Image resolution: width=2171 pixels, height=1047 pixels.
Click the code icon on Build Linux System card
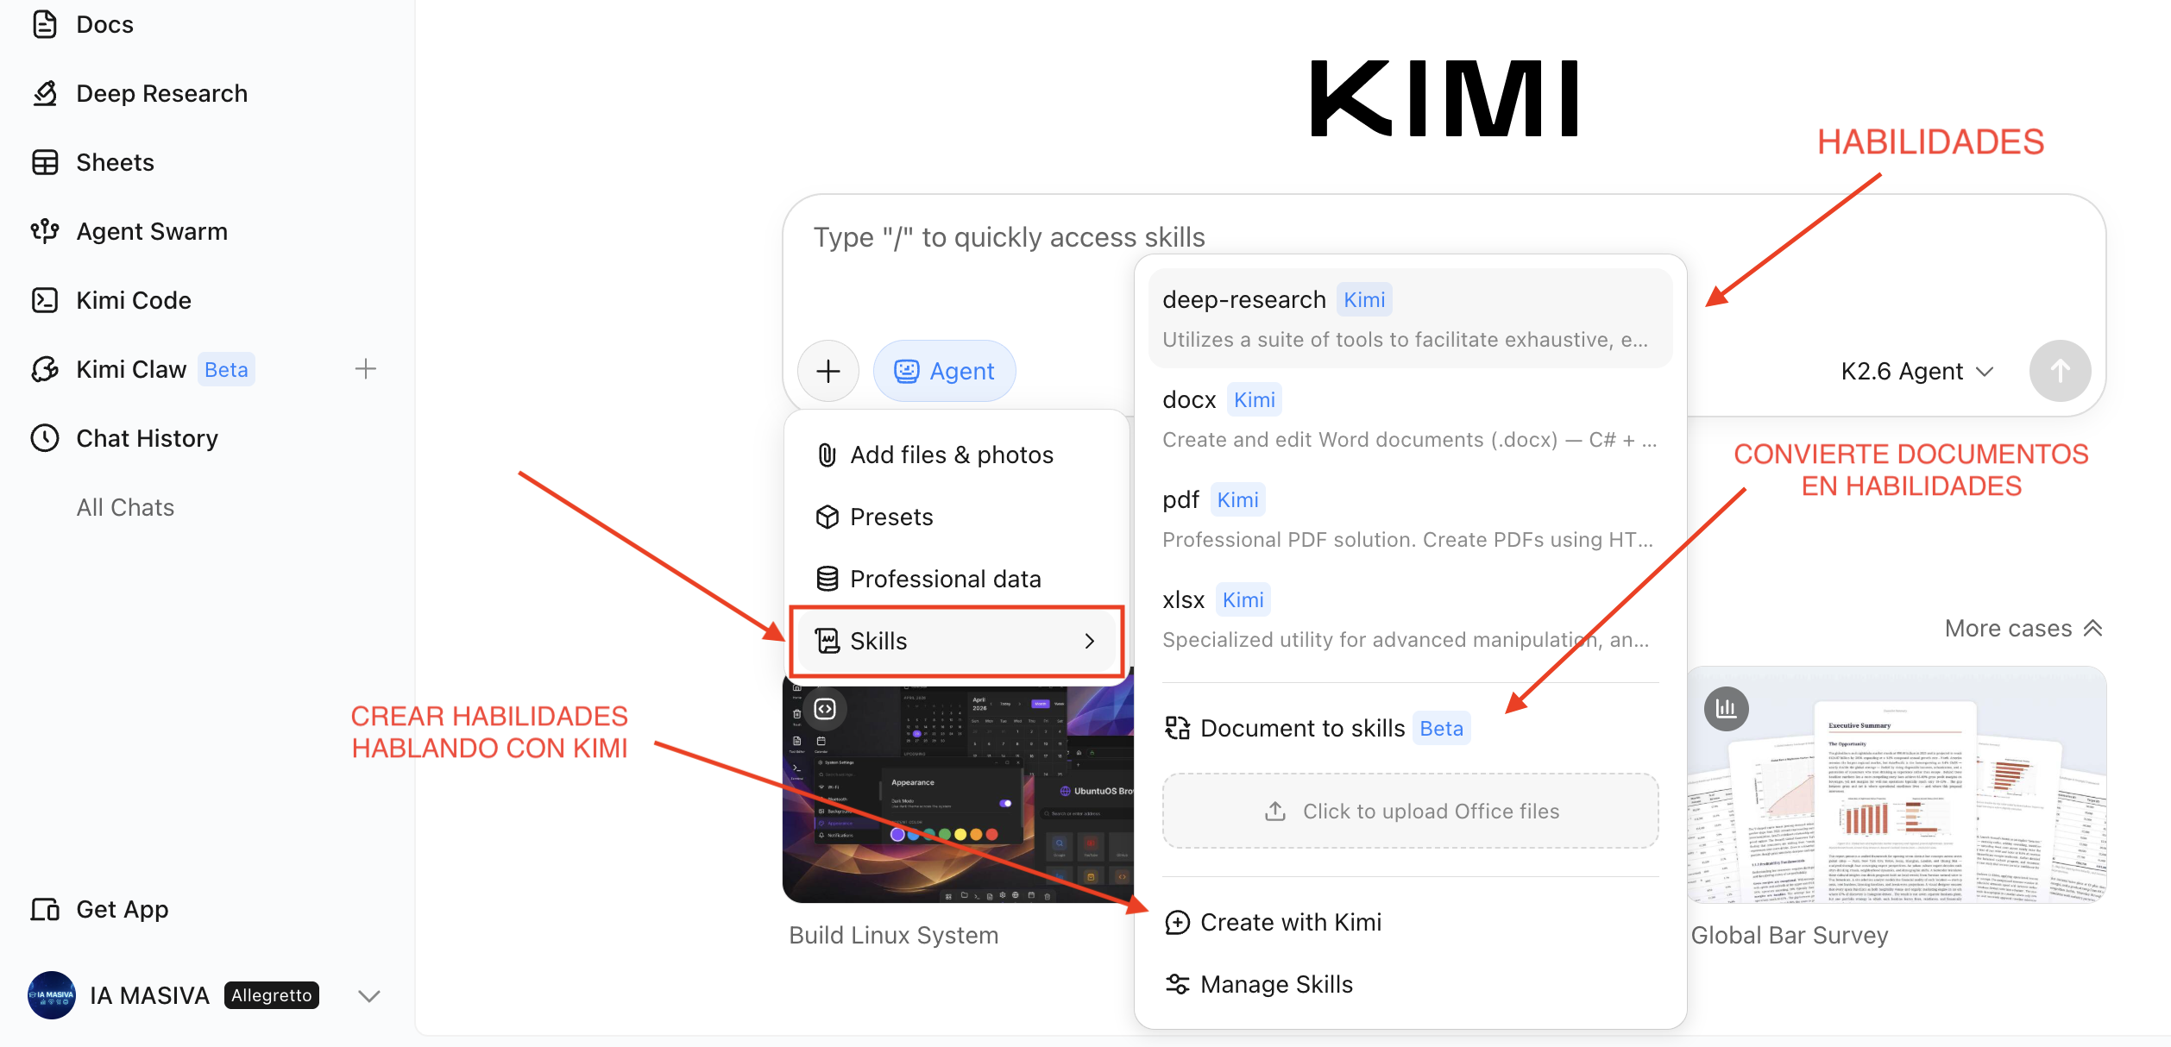(x=825, y=709)
